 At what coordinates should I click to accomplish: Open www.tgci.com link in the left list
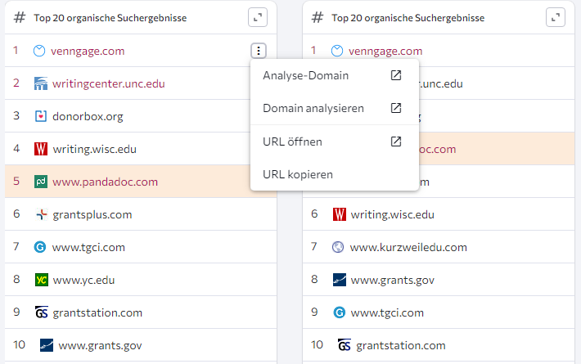pyautogui.click(x=88, y=247)
